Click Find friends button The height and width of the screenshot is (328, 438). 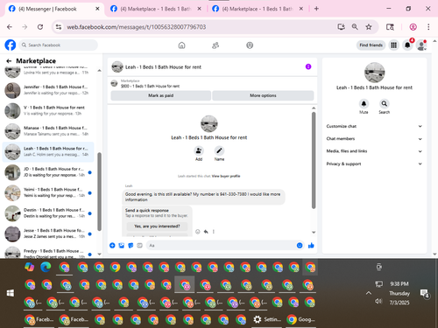(371, 45)
